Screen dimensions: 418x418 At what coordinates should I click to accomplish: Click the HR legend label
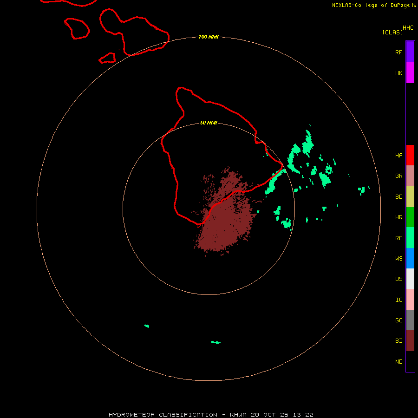tap(398, 217)
